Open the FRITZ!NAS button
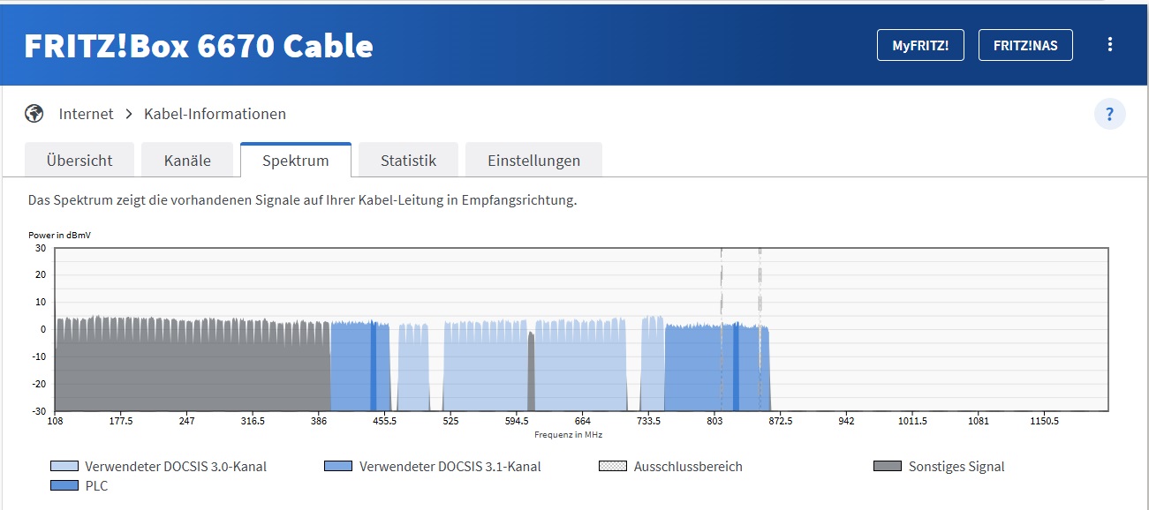 coord(1025,45)
